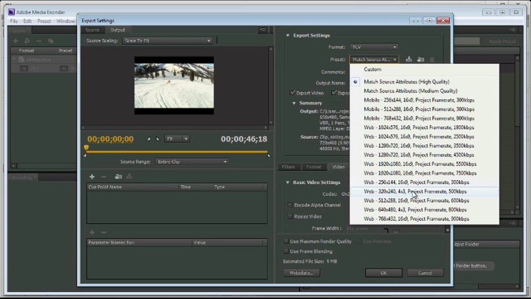Click the import cue points icon
This screenshot has height=299, width=531.
coord(118,176)
